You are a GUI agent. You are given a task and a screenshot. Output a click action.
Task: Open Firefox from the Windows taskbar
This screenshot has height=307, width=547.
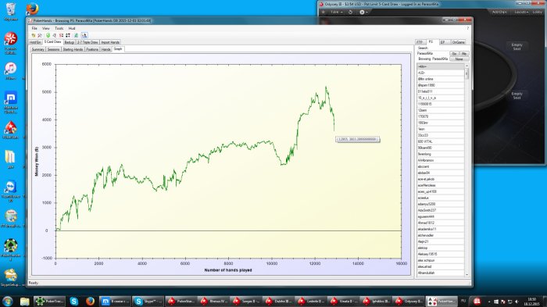[90, 301]
